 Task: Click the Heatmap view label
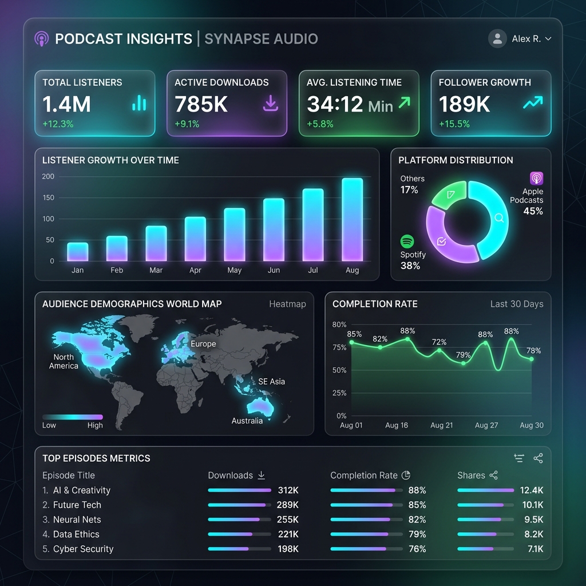tap(287, 304)
